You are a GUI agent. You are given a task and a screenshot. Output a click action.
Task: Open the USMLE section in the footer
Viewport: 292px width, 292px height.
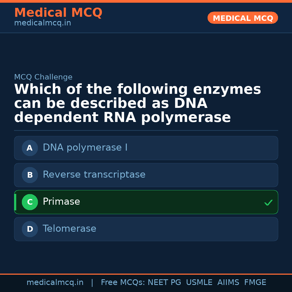coord(199,282)
